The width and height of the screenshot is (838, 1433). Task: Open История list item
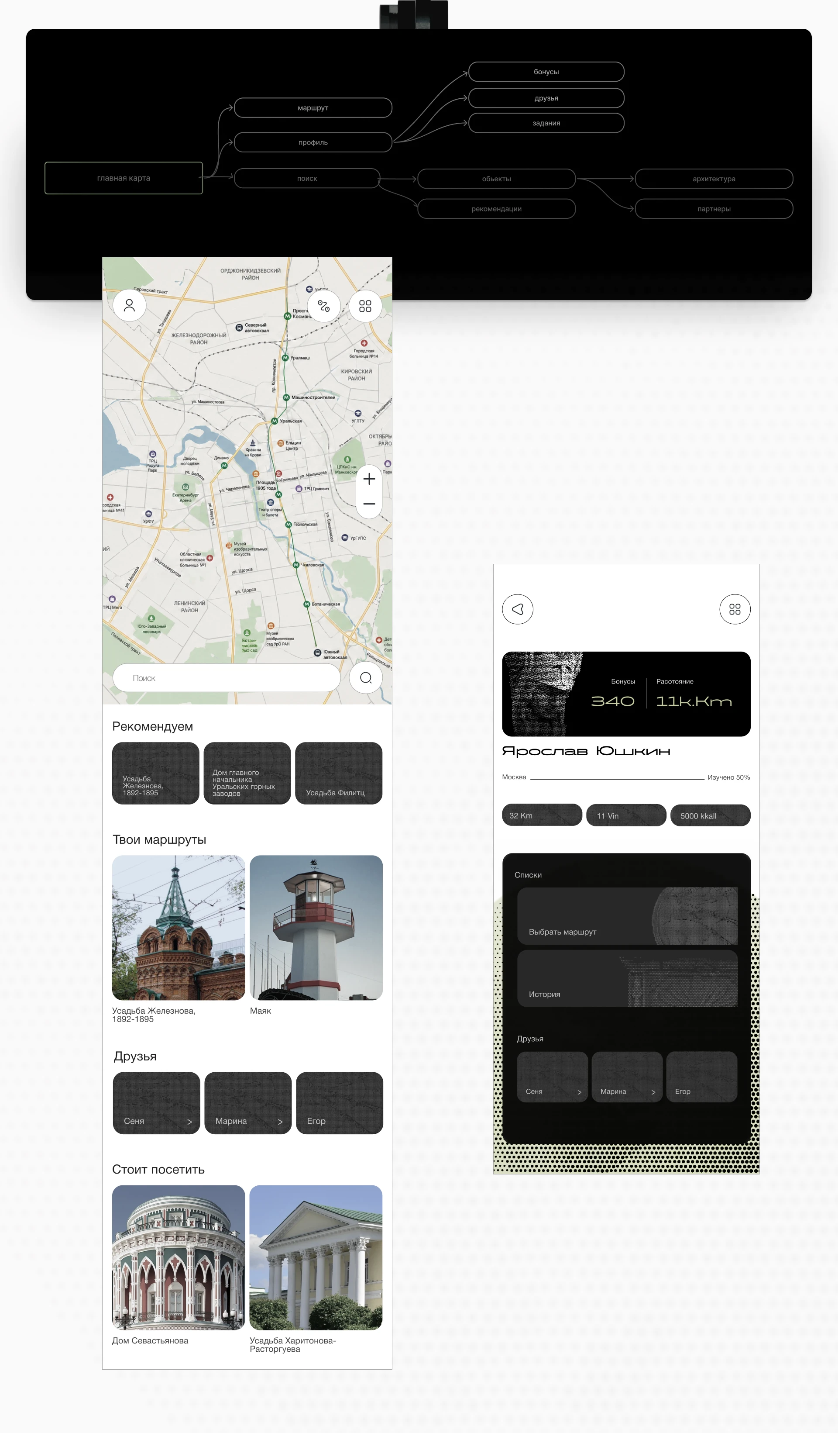(x=627, y=979)
